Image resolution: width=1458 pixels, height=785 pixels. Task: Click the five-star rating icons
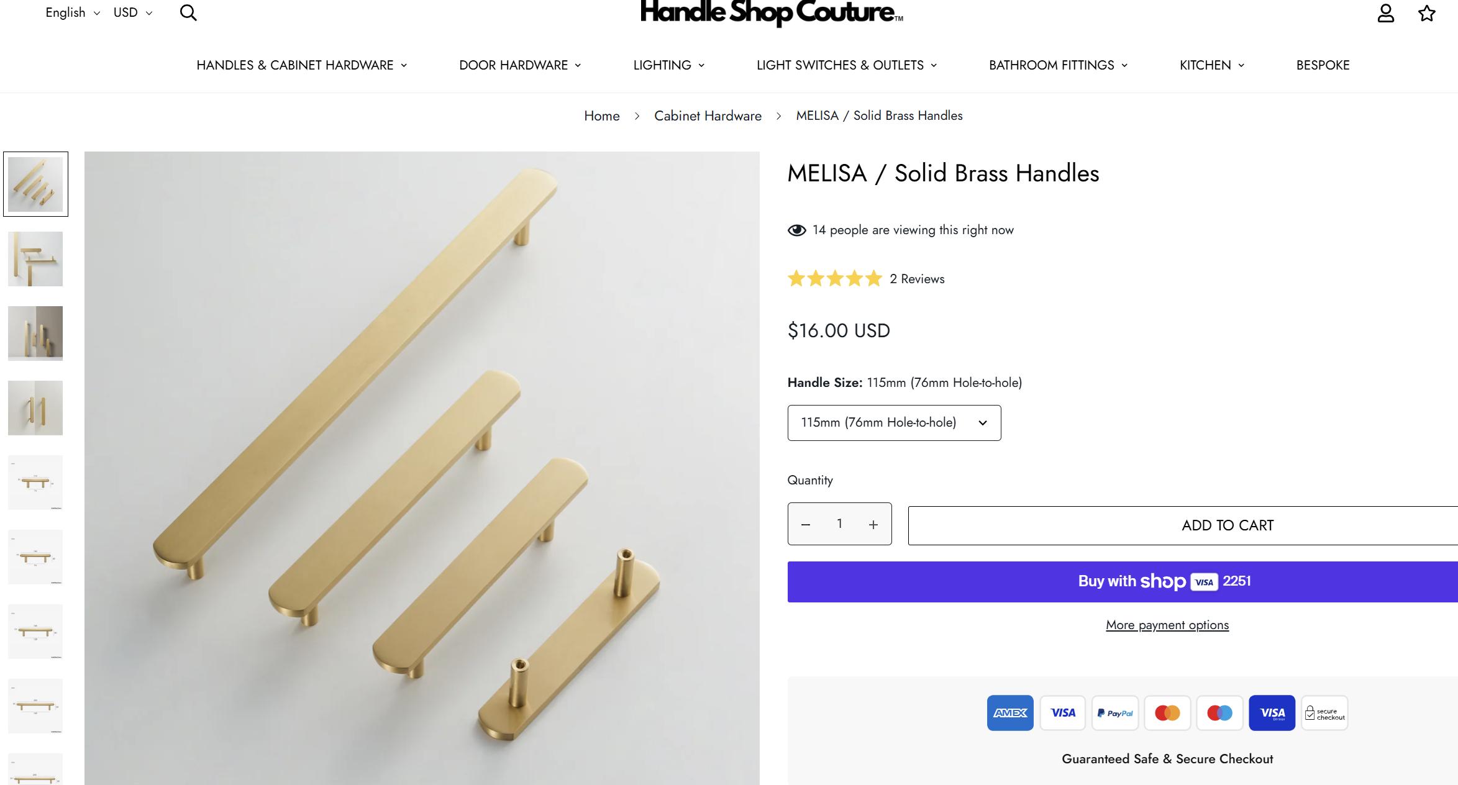(x=834, y=279)
